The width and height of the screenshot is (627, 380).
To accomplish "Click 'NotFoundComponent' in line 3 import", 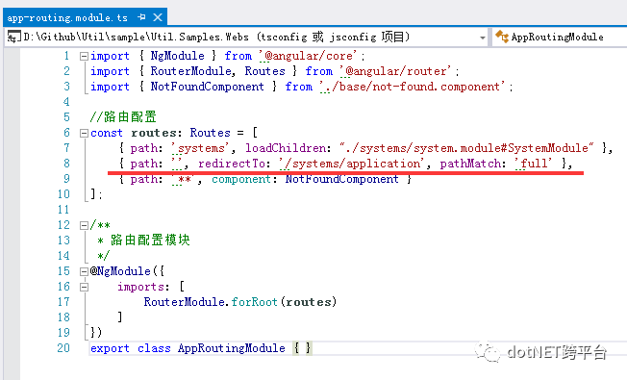I will (207, 87).
